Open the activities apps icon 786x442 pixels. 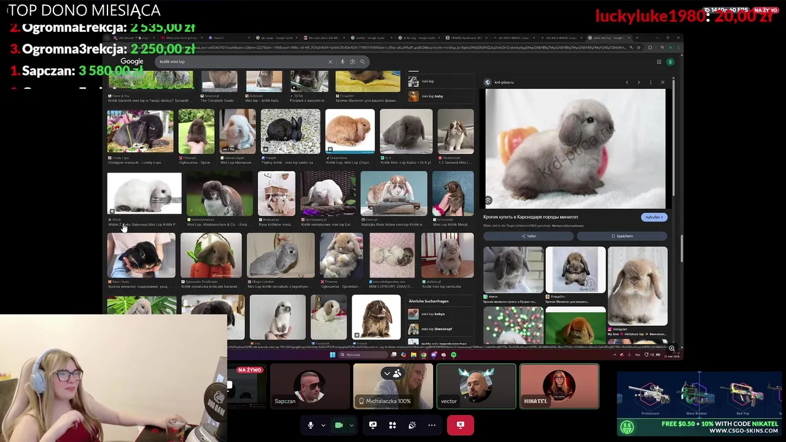[392, 425]
